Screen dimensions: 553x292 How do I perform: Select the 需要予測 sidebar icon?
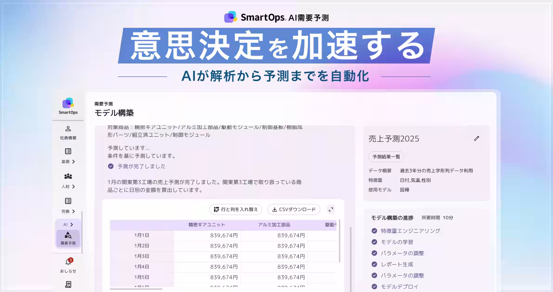pyautogui.click(x=68, y=236)
